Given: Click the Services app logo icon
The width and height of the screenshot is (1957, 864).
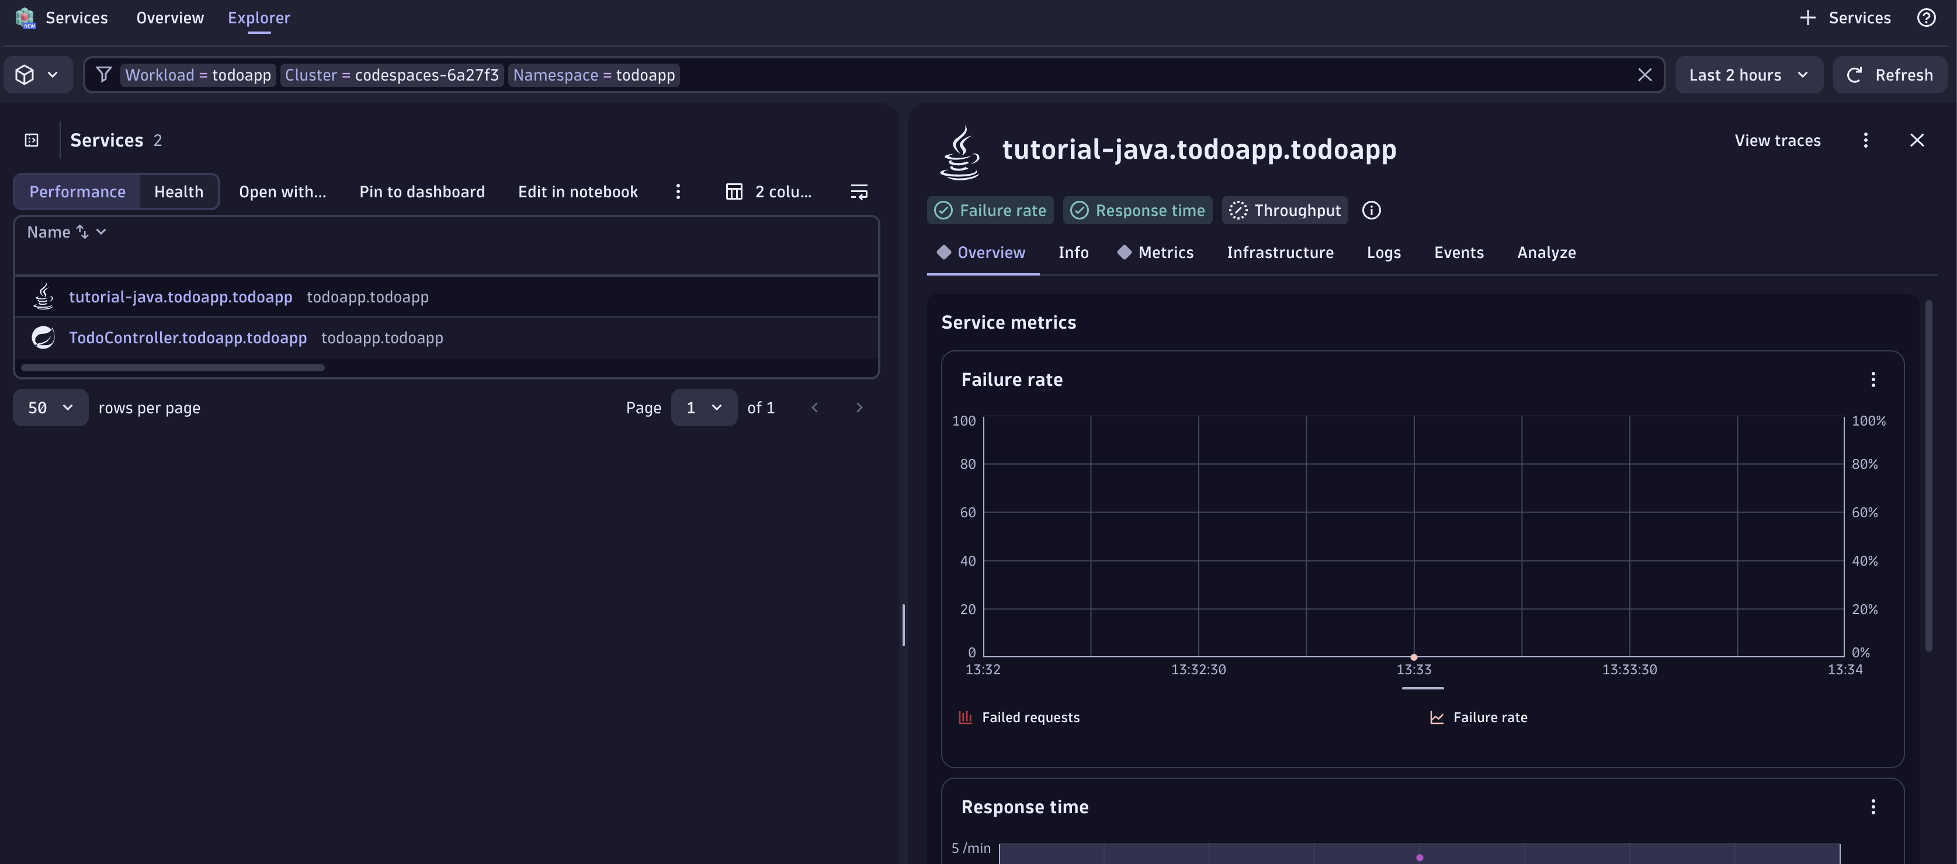Looking at the screenshot, I should (x=25, y=18).
